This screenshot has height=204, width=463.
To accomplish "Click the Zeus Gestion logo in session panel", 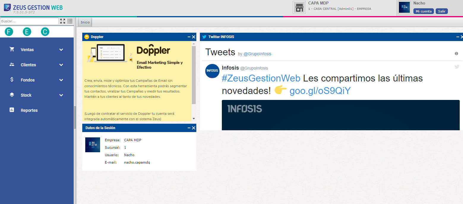I will (x=93, y=145).
